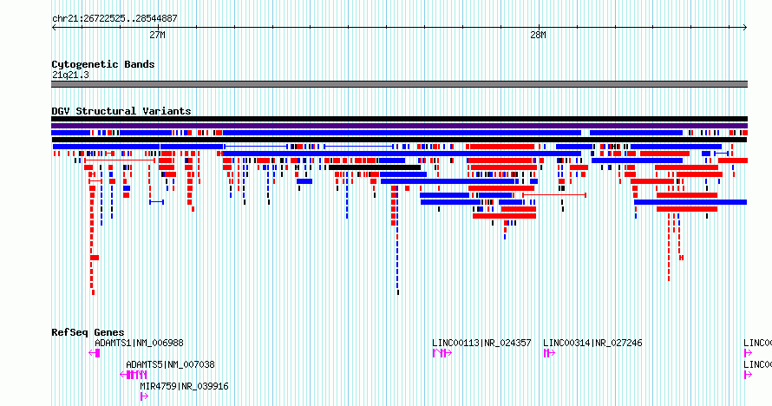Click the LINC00113 magenta gene glyph
The width and height of the screenshot is (772, 406).
[x=442, y=353]
